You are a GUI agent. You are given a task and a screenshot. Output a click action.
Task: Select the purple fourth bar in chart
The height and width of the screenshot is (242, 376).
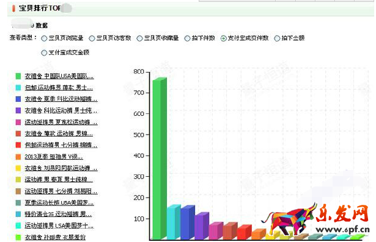pos(202,226)
